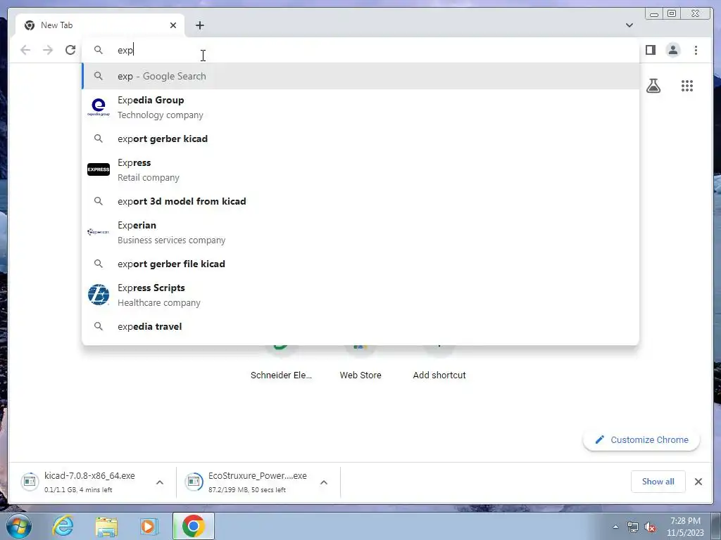Select the Expedia Group suggestion
Screen dimensions: 721x540
coord(360,108)
